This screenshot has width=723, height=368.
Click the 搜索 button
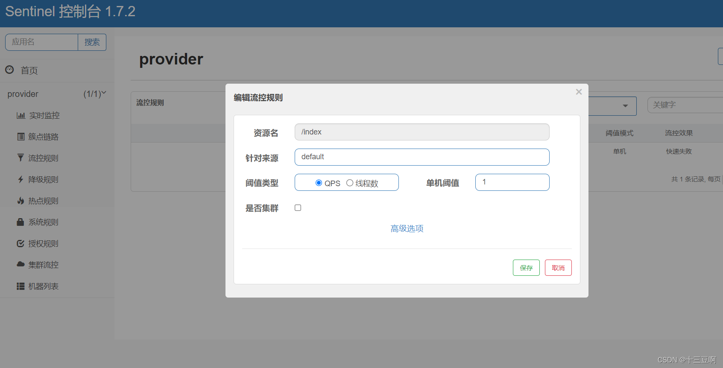pos(92,42)
